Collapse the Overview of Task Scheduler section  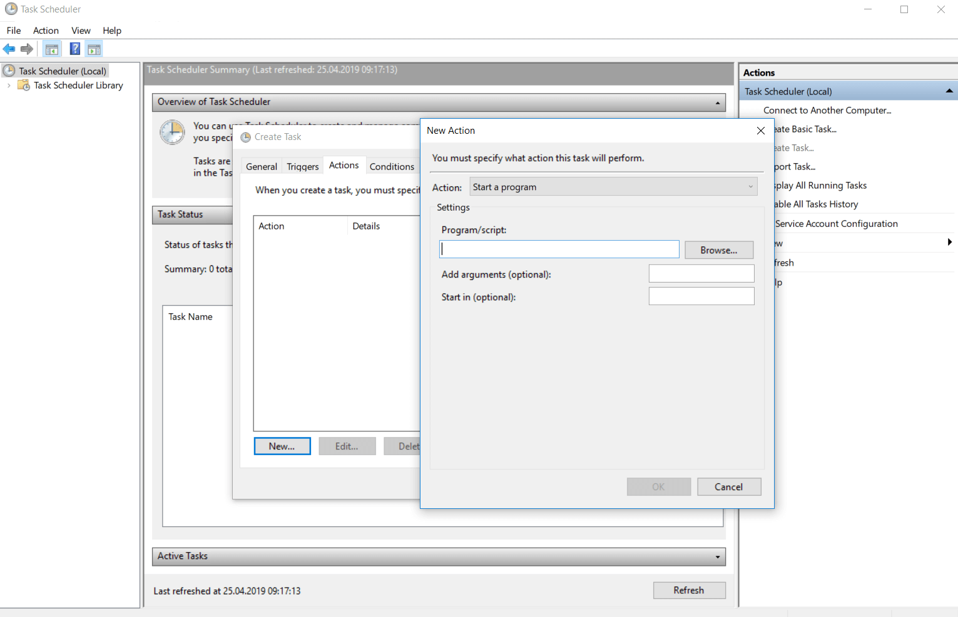pos(718,103)
